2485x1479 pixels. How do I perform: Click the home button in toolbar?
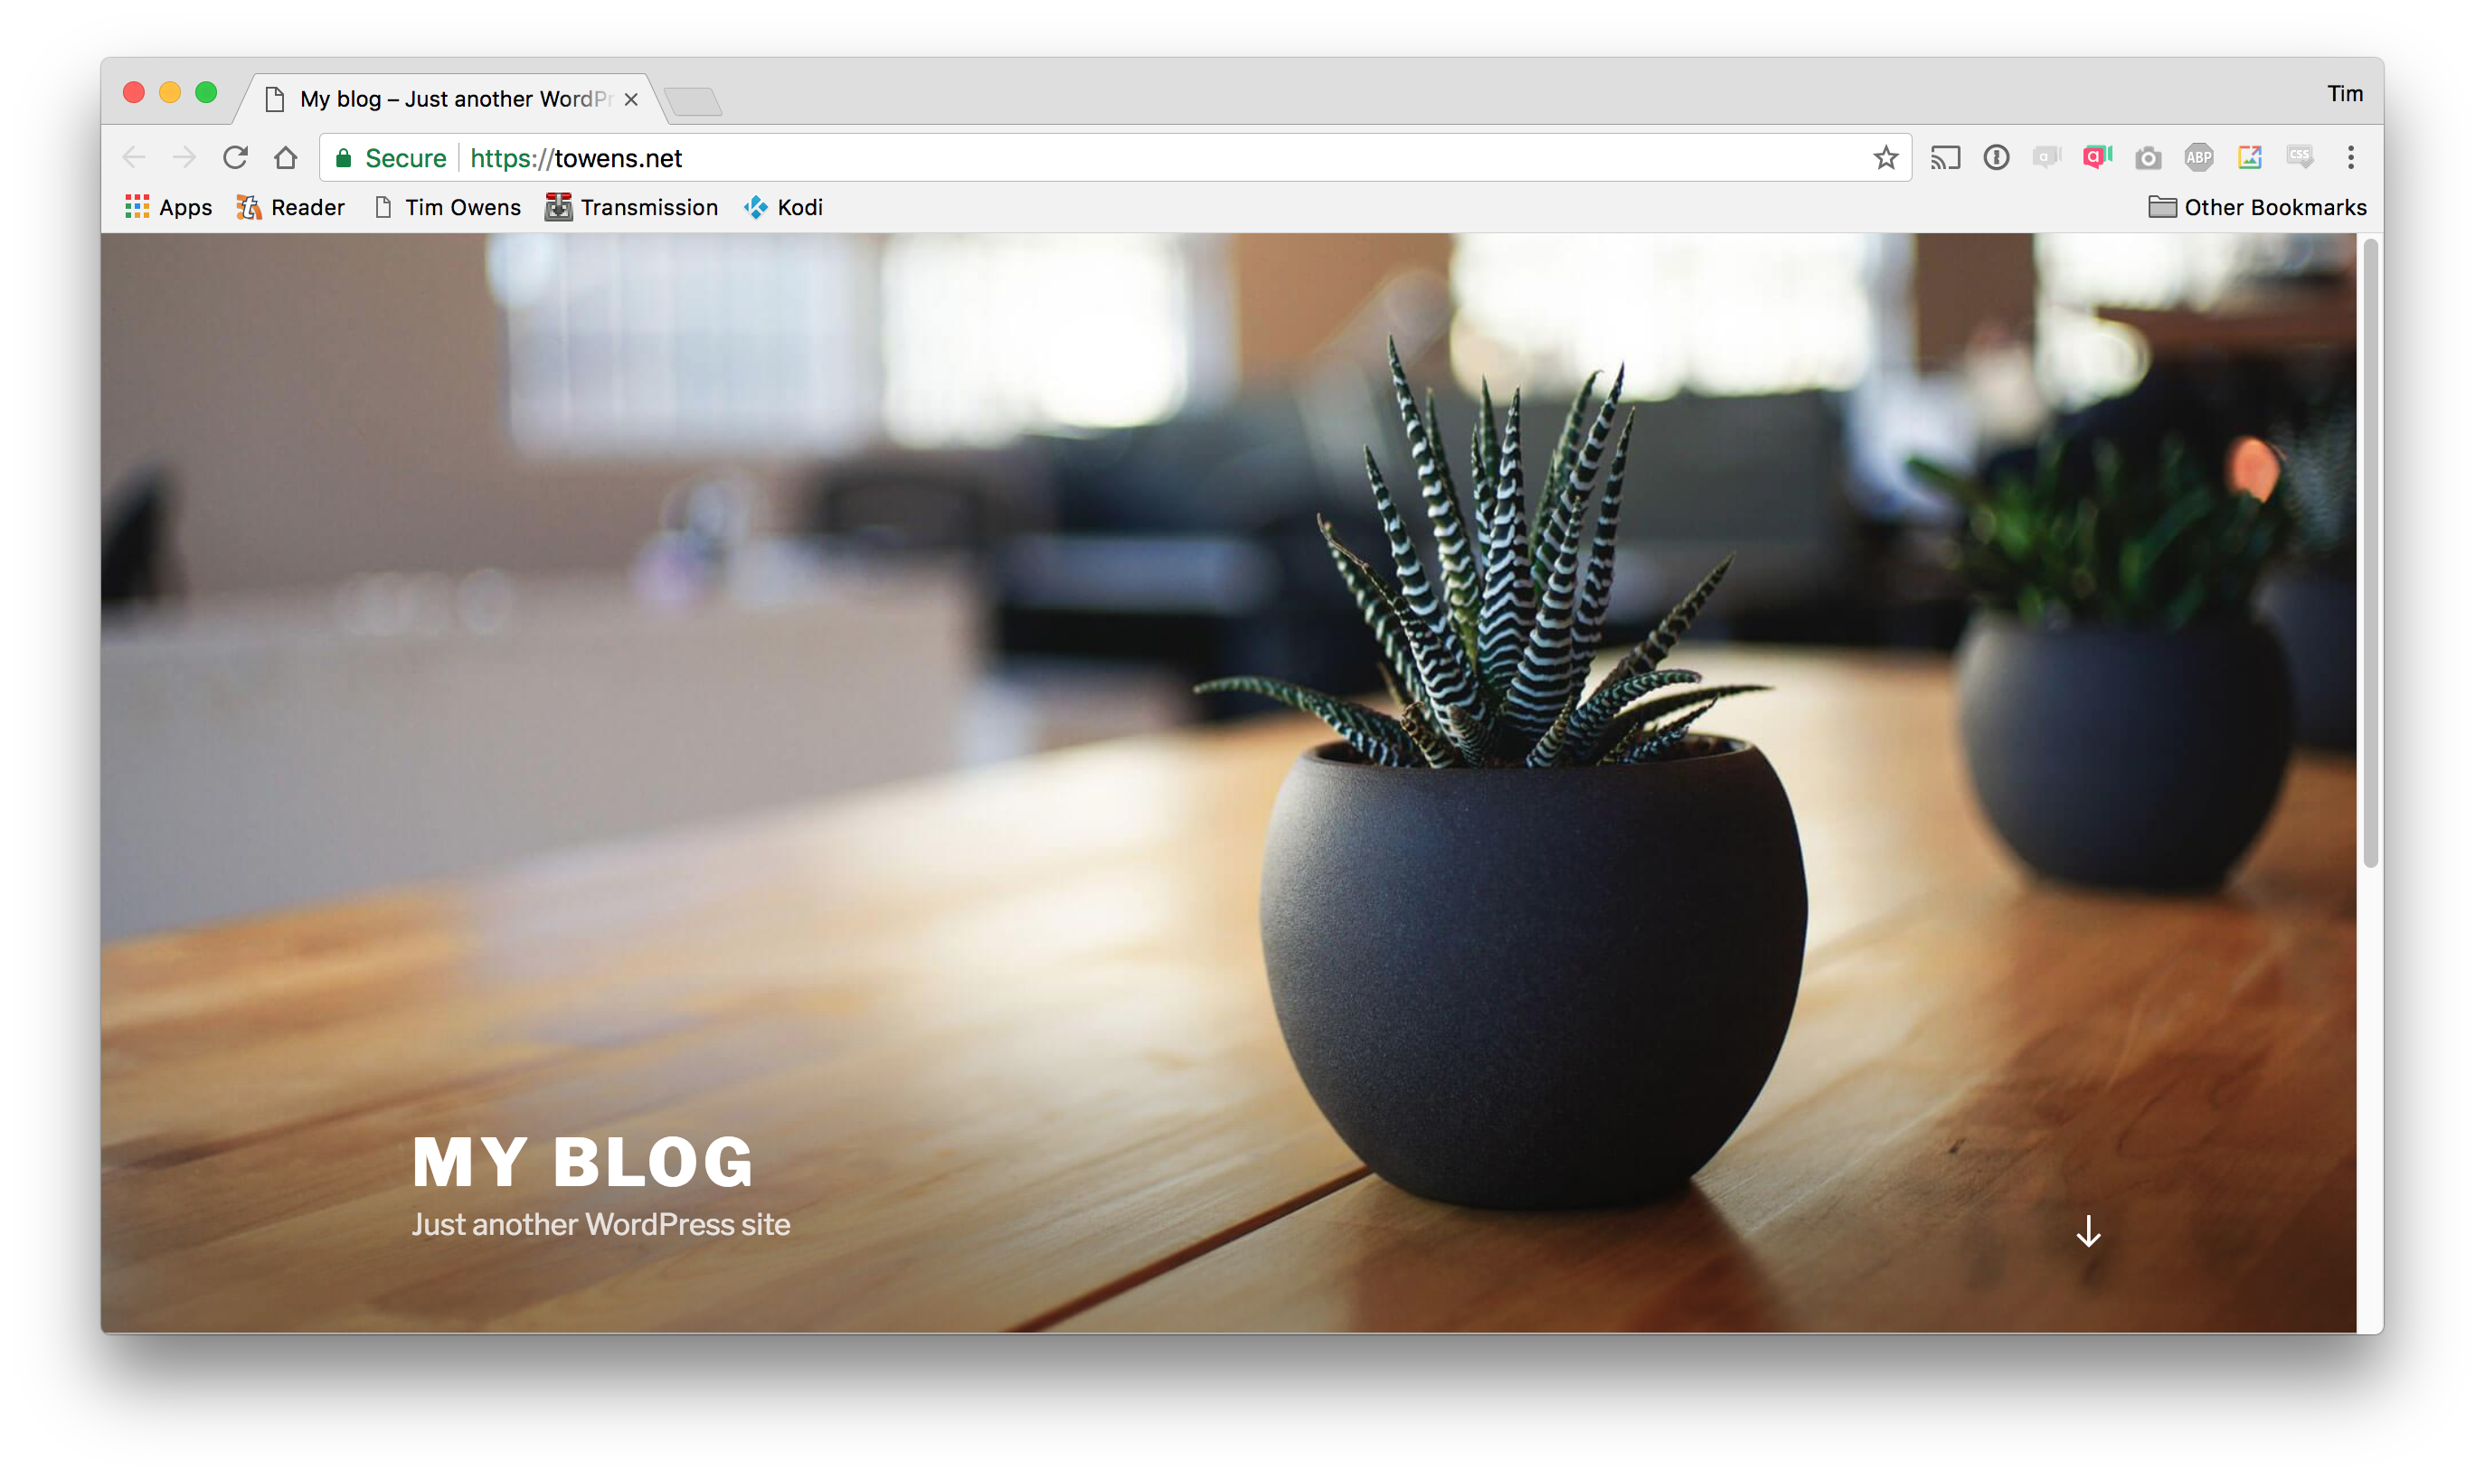pyautogui.click(x=287, y=156)
